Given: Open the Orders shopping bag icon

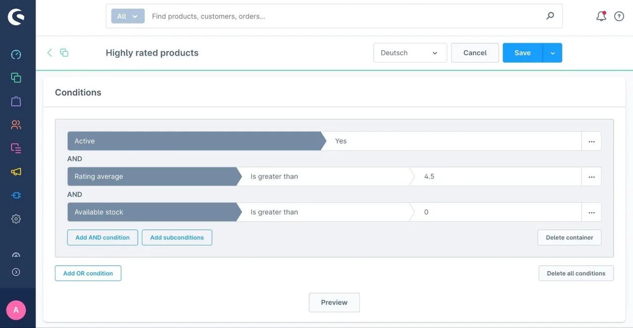Looking at the screenshot, I should (x=16, y=101).
